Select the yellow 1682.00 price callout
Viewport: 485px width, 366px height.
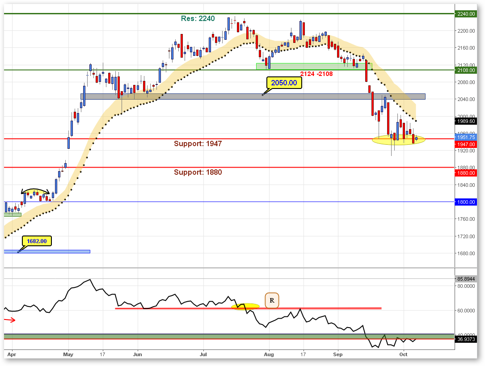click(37, 241)
